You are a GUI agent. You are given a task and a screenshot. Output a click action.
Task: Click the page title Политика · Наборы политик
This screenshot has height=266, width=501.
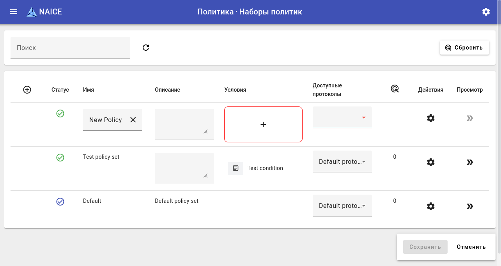(x=250, y=12)
